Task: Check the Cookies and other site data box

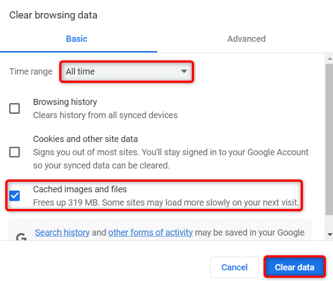Action: 15,152
